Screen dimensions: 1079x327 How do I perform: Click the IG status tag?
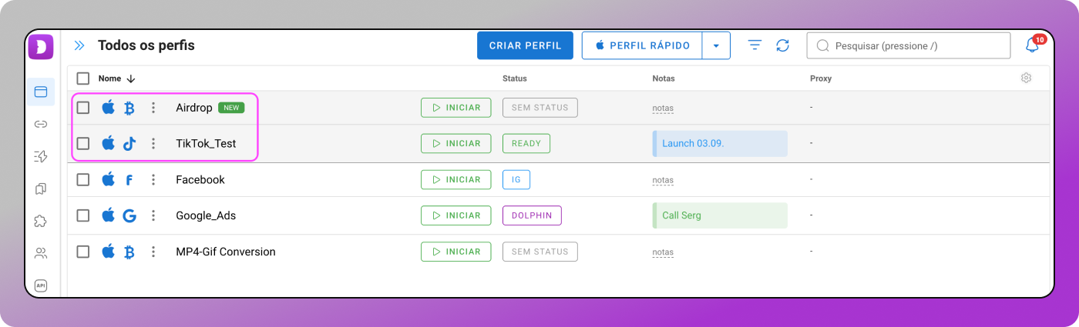(x=516, y=179)
